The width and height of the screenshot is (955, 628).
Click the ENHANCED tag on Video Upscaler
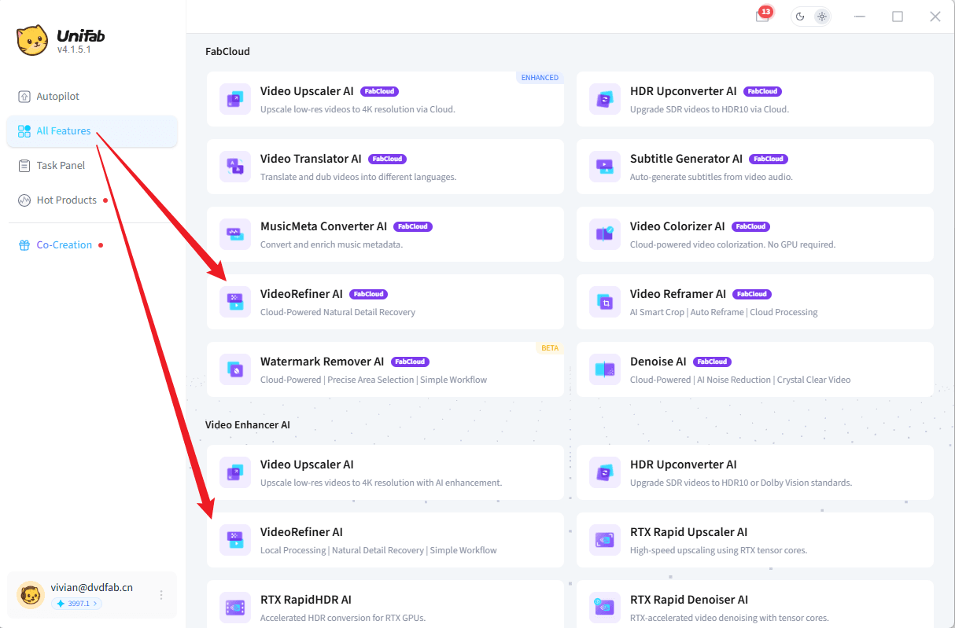(x=540, y=78)
